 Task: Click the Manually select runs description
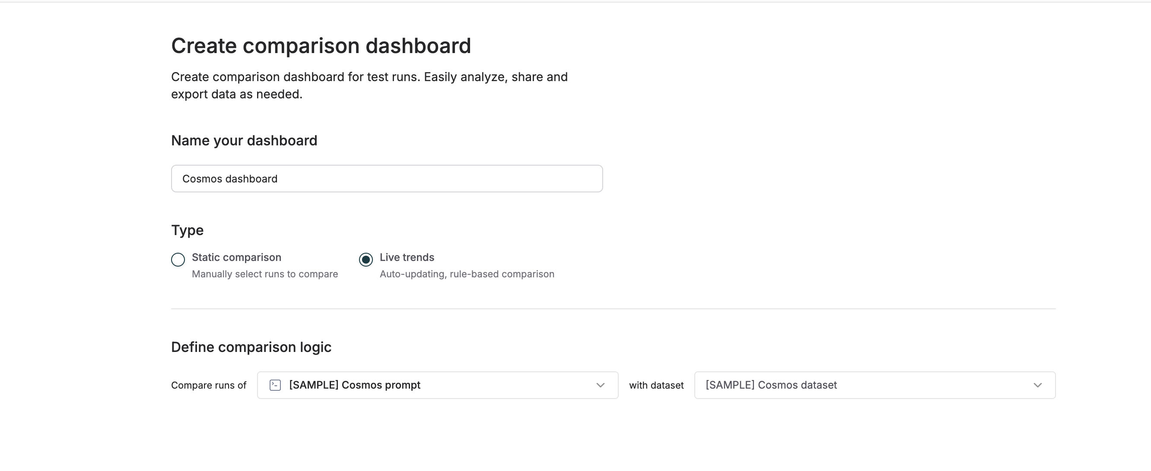click(264, 274)
